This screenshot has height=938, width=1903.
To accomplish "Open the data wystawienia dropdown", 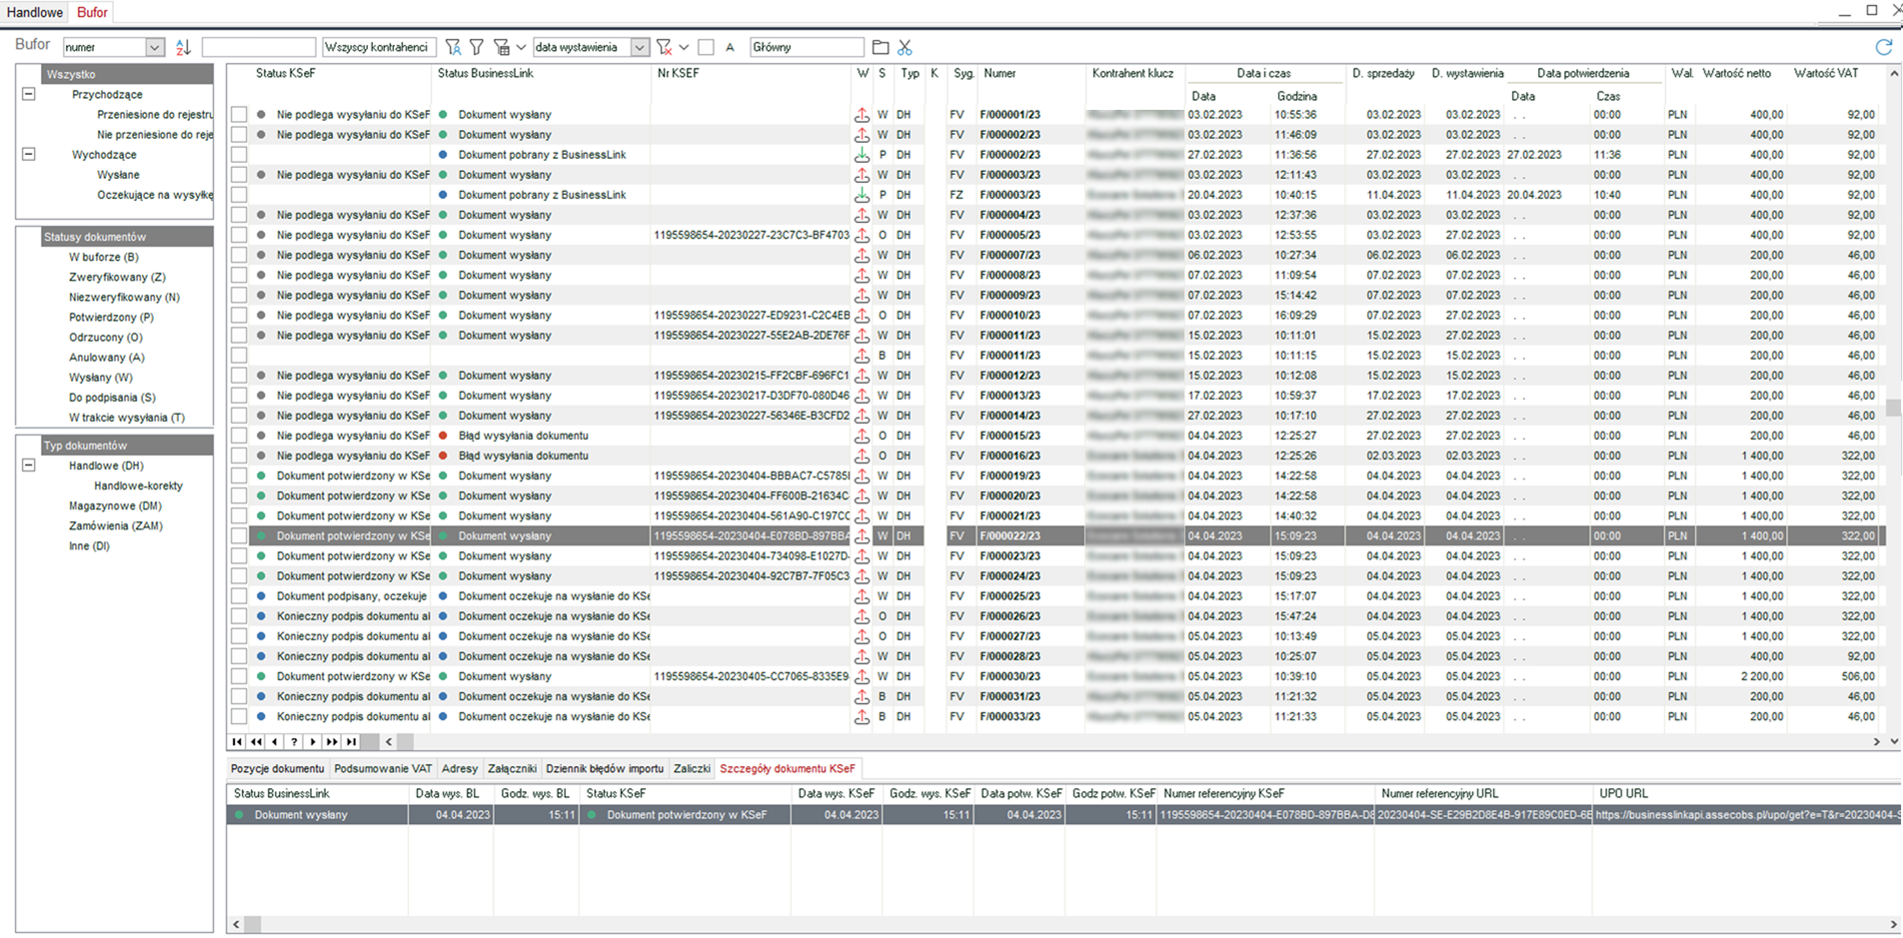I will [641, 47].
